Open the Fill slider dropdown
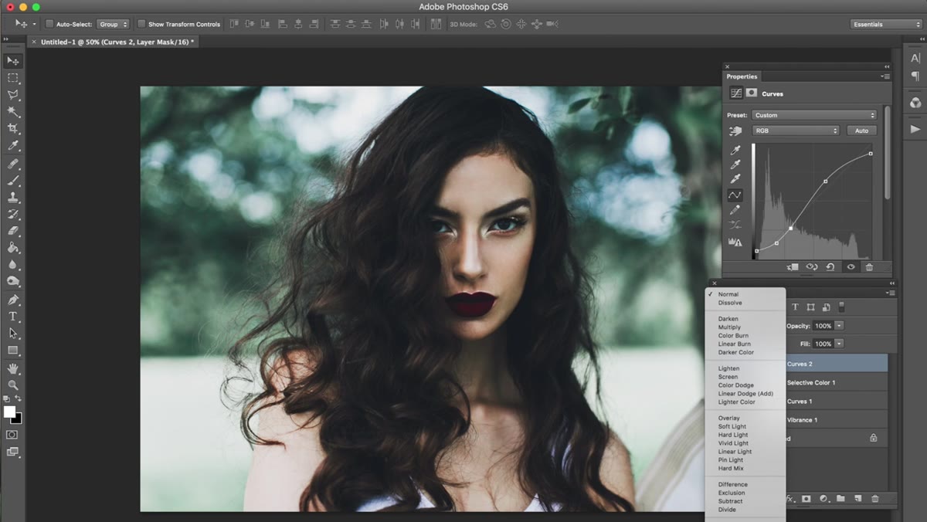The image size is (927, 522). [x=840, y=344]
